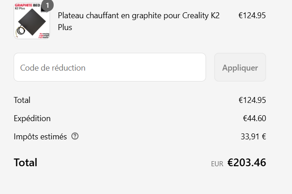The width and height of the screenshot is (292, 194).
Task: Open the graphite bed product thumbnail
Action: tap(32, 21)
